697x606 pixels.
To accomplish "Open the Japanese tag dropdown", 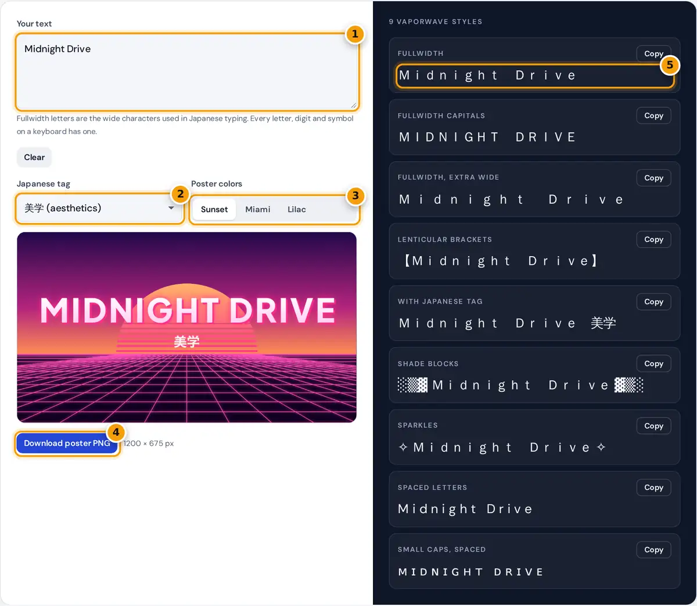I will pos(99,208).
